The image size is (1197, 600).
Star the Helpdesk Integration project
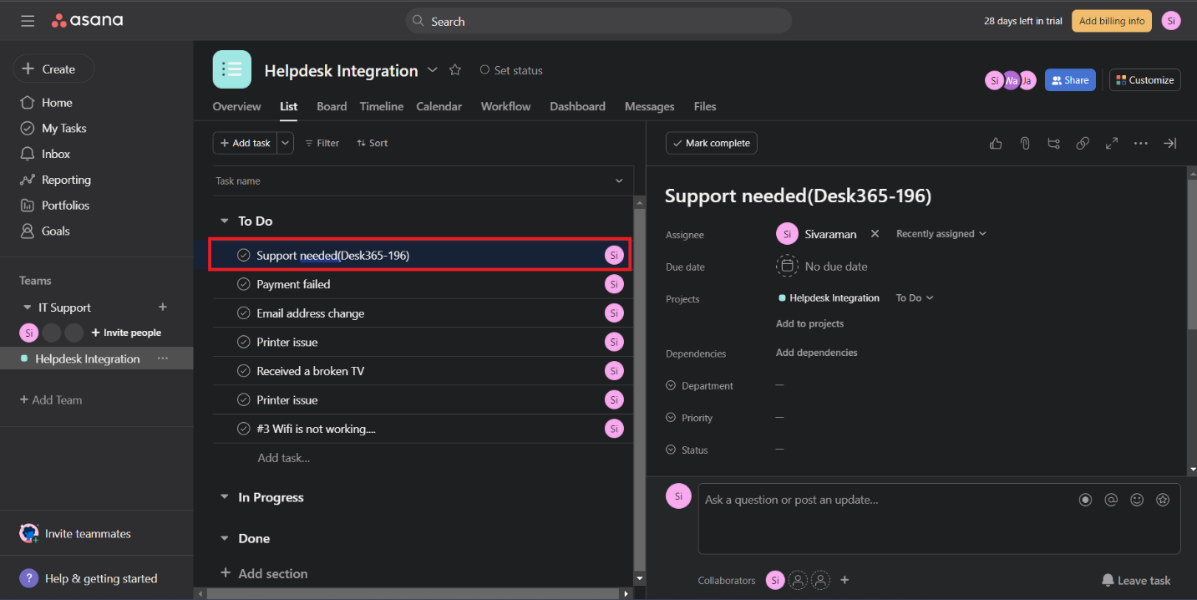pos(455,70)
